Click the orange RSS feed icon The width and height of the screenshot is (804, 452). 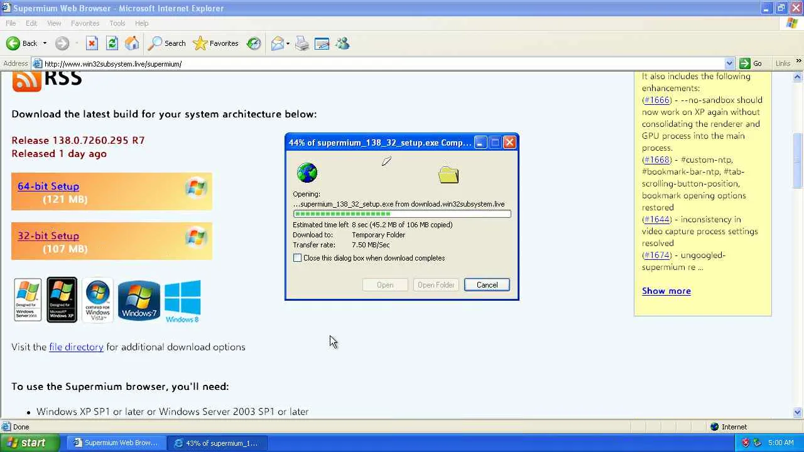(x=26, y=80)
